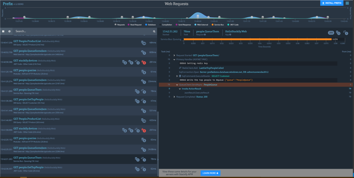
Task: Click the web external icon on 13:42:25.231 row
Action: (x=143, y=149)
